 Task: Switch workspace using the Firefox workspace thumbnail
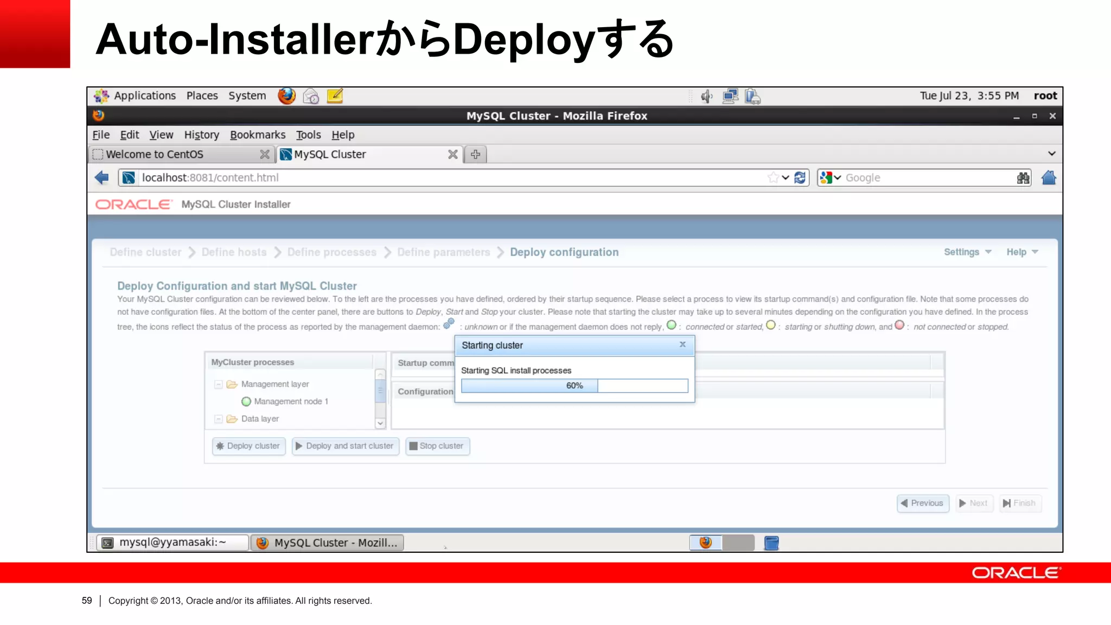click(x=706, y=543)
